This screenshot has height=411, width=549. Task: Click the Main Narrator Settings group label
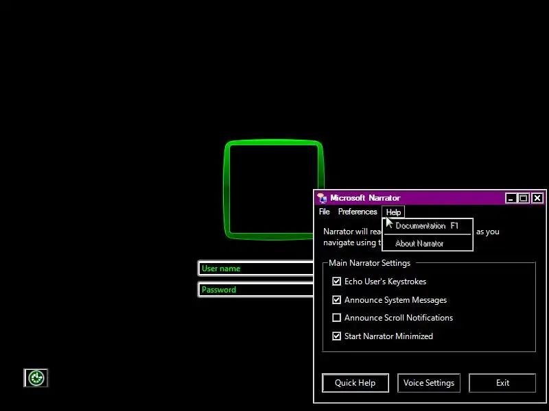pos(369,263)
